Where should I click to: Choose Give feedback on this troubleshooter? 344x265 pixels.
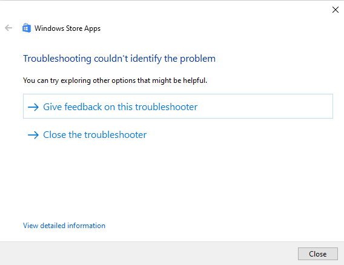click(178, 106)
